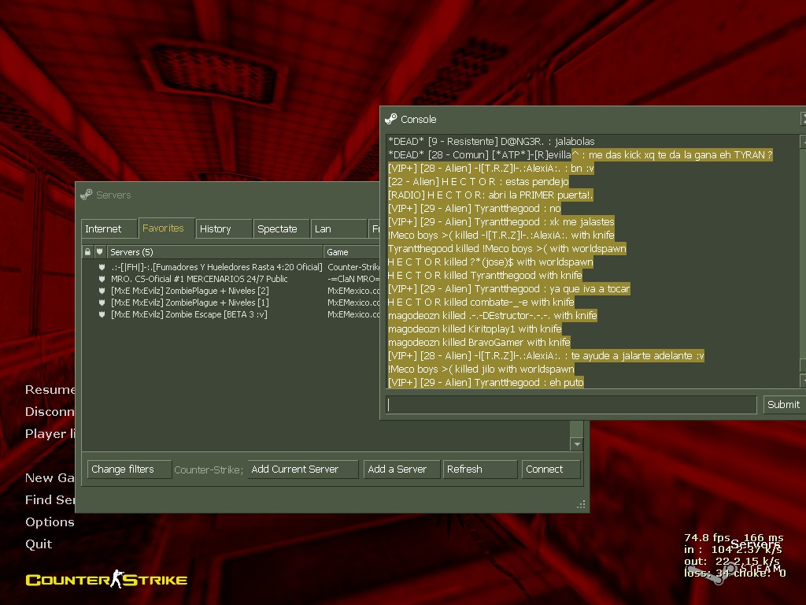The width and height of the screenshot is (806, 605).
Task: Click the server list scroll down arrow
Action: click(576, 444)
